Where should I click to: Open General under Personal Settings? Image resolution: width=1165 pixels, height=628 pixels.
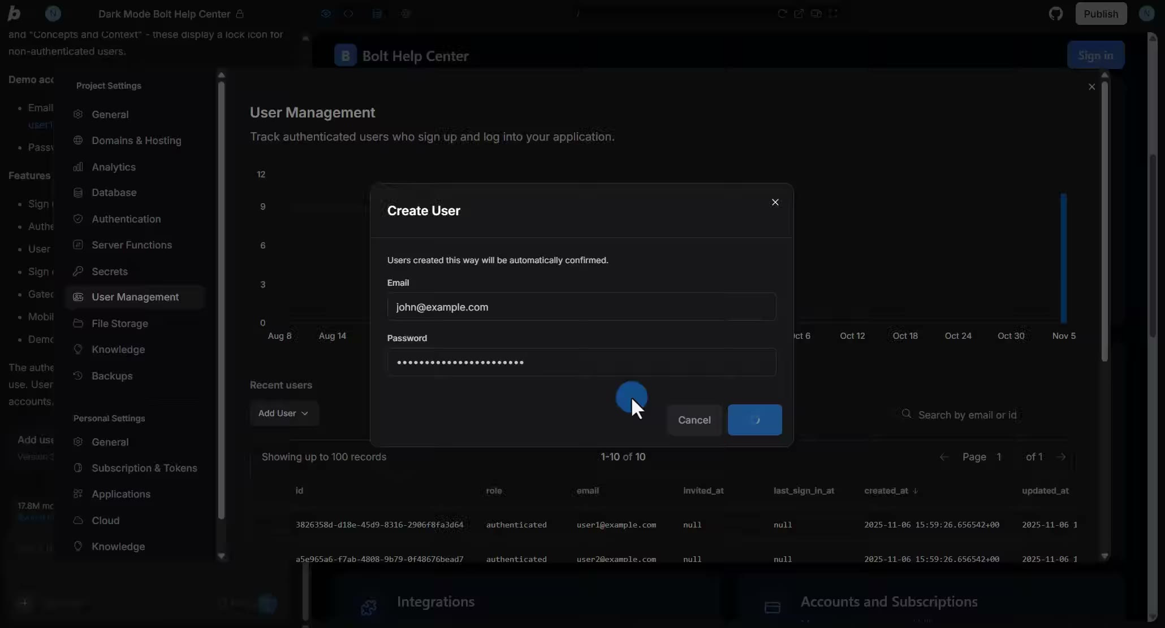[x=110, y=442]
